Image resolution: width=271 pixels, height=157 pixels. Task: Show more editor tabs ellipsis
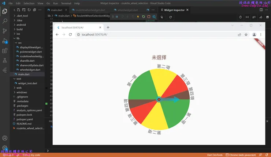coord(153,10)
